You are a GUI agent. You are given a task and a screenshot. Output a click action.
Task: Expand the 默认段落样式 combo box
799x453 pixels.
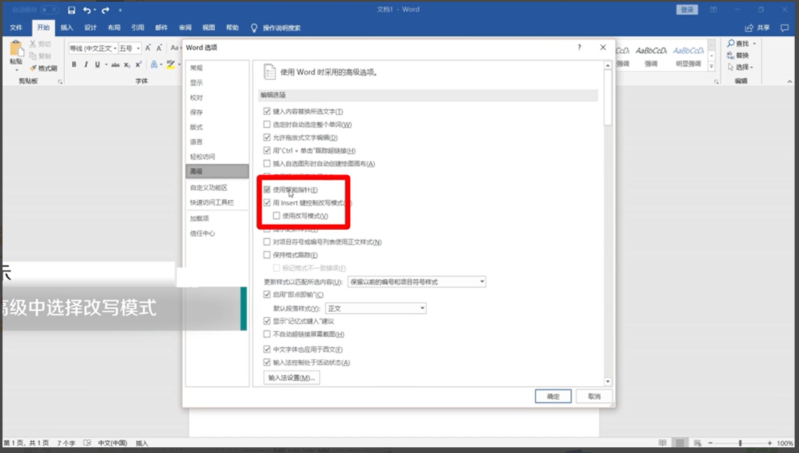click(422, 309)
